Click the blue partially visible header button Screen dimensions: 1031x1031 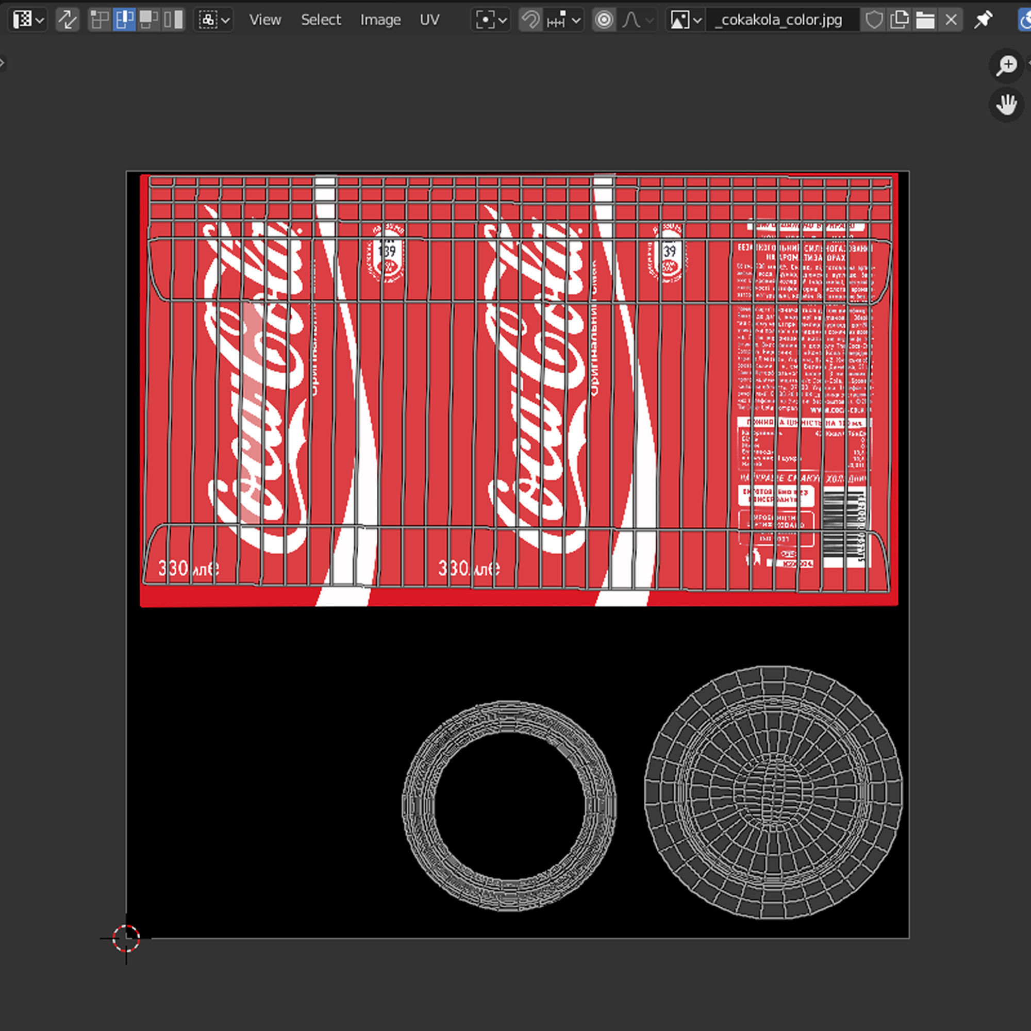(1025, 20)
